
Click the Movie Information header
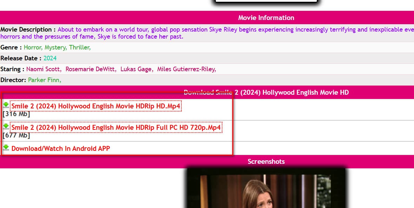(266, 18)
